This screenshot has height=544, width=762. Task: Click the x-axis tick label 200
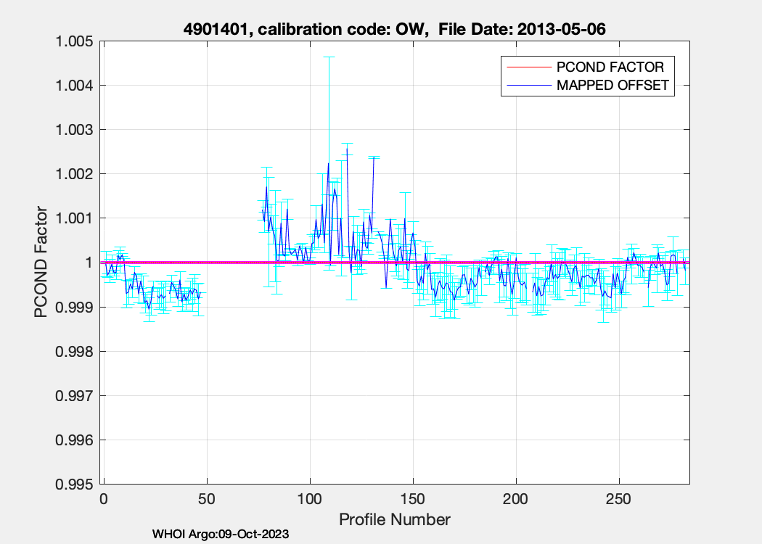pyautogui.click(x=516, y=499)
